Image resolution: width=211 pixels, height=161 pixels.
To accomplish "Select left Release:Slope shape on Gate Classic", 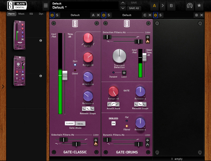I will [x=84, y=109].
